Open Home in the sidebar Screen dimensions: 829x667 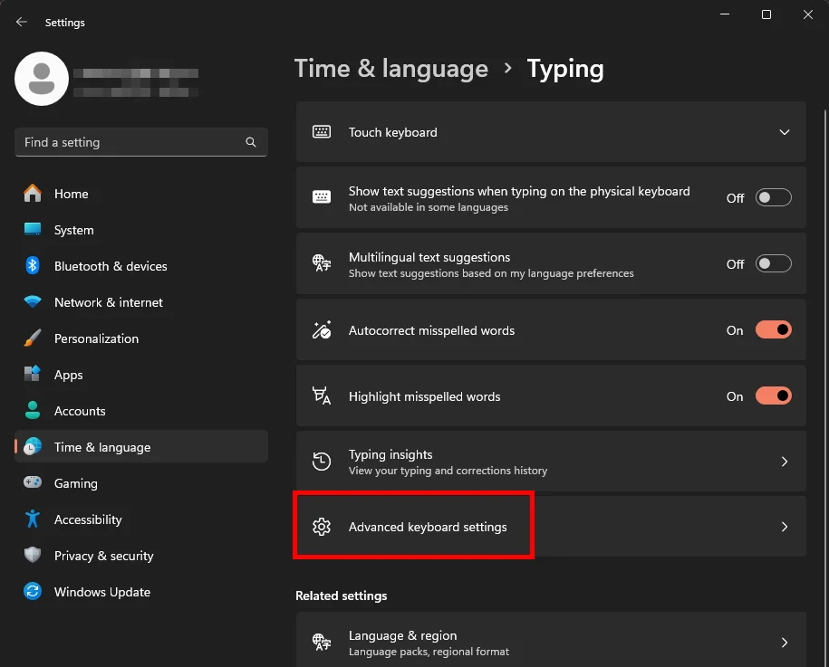[x=141, y=194]
